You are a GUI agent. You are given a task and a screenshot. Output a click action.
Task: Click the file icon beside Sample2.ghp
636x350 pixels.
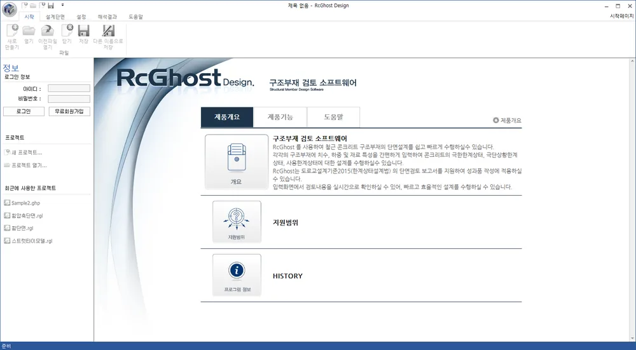pyautogui.click(x=7, y=203)
